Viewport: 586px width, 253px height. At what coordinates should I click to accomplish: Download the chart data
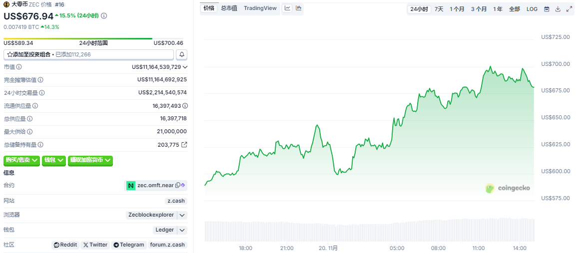(558, 9)
